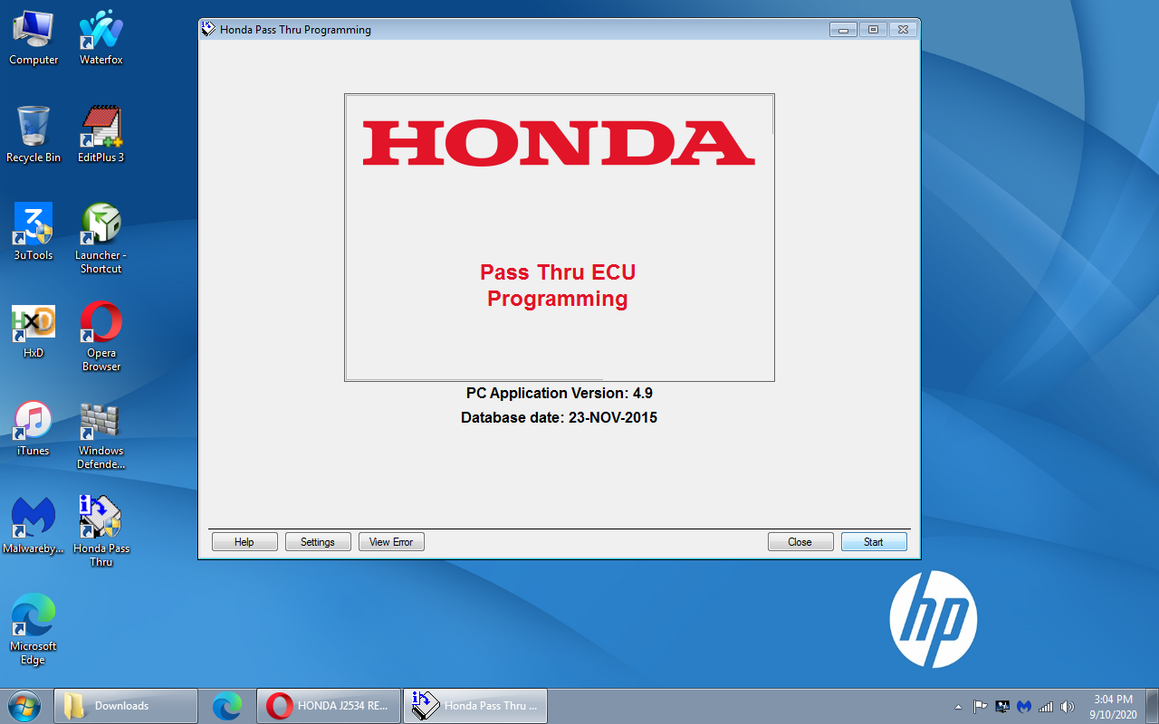Click the Malwarebytes tray icon

pos(1024,707)
